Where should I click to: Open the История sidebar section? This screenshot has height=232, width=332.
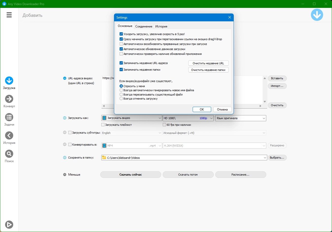click(x=9, y=138)
